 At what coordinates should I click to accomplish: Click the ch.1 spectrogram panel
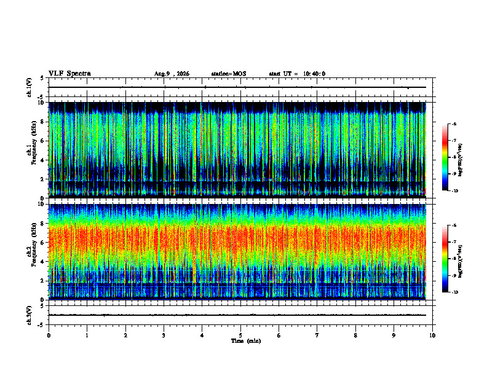point(237,150)
